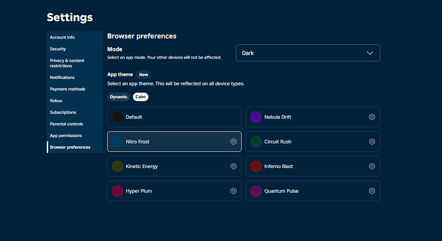Select the Nitro Frost theme
This screenshot has width=442, height=241.
pyautogui.click(x=174, y=142)
